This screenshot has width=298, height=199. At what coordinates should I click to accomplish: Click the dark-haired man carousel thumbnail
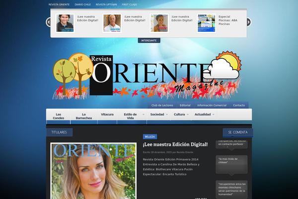coord(65,23)
